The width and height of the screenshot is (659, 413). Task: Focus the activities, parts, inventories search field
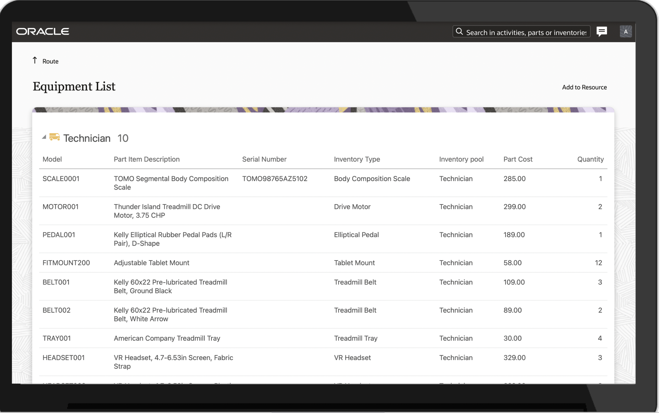pos(526,32)
